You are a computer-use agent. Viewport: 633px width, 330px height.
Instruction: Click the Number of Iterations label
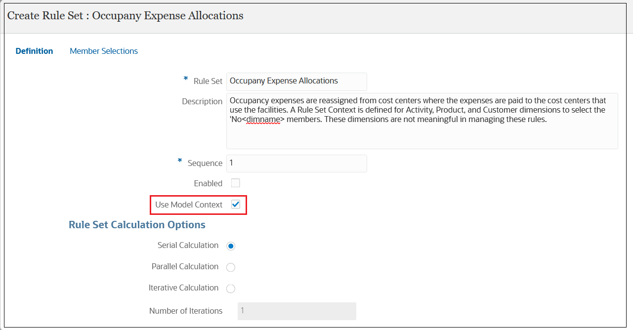[186, 311]
